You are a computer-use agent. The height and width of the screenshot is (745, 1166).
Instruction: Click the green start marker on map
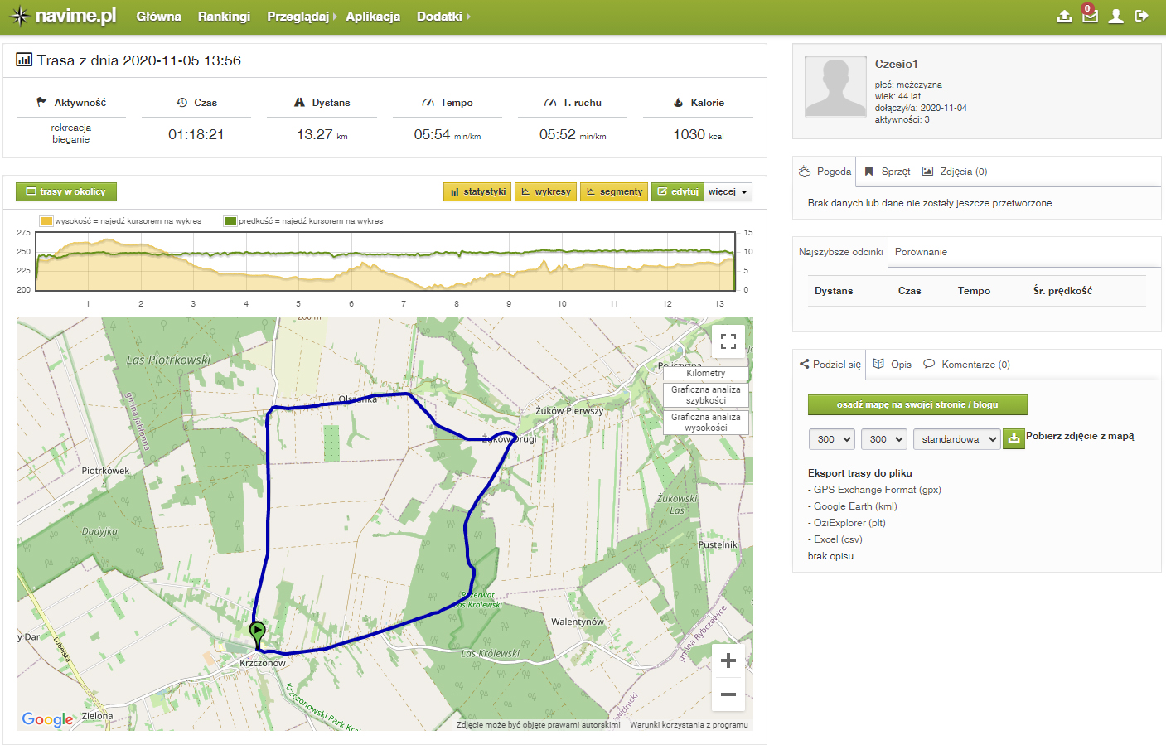tap(258, 631)
